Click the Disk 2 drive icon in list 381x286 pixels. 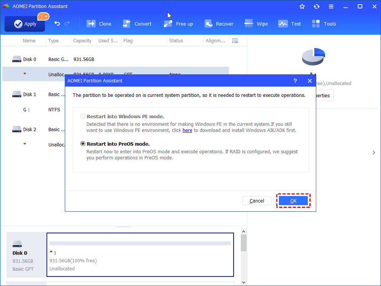click(16, 129)
